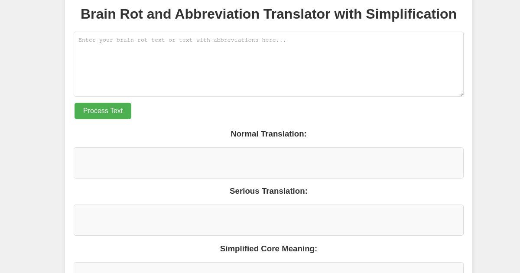Focus the placeholder text in the textarea
This screenshot has width=520, height=273.
tap(182, 40)
